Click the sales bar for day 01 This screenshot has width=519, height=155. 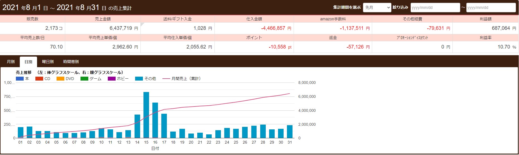pyautogui.click(x=21, y=132)
